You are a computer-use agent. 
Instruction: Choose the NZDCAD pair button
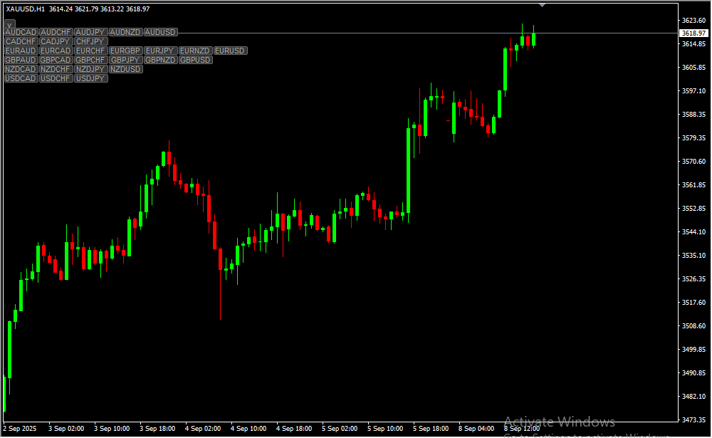[x=21, y=70]
